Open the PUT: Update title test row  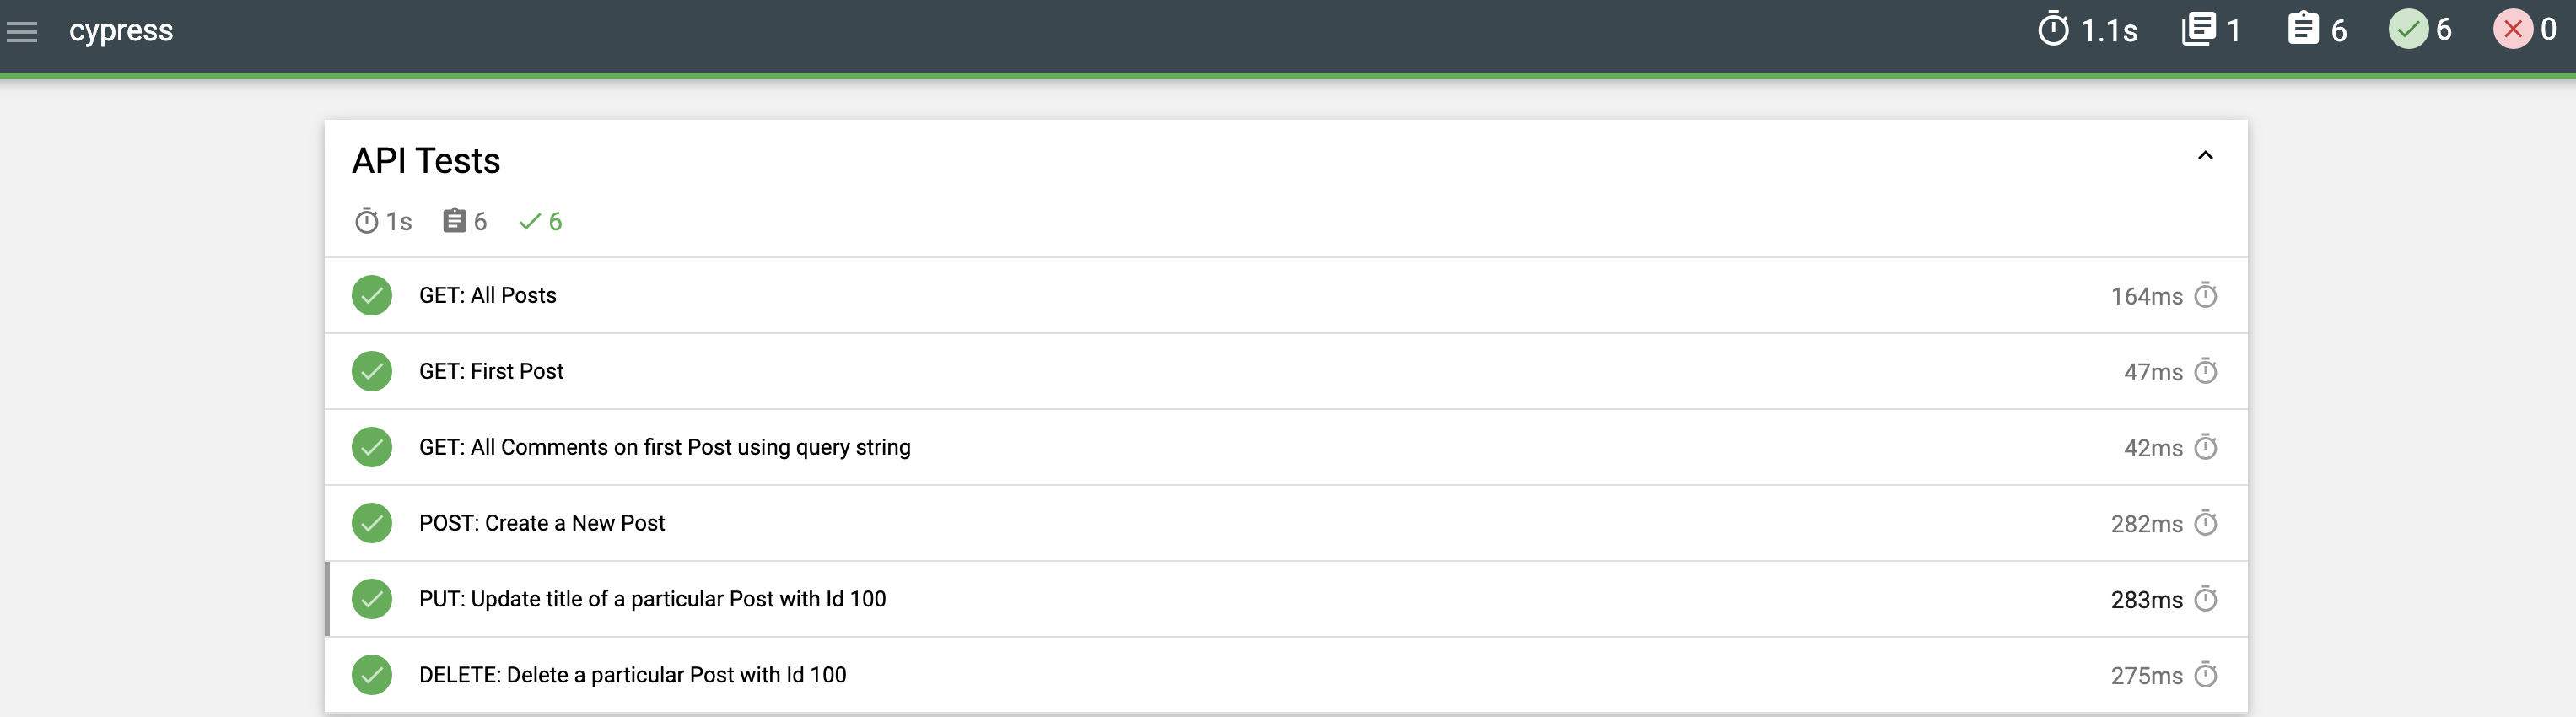click(652, 599)
